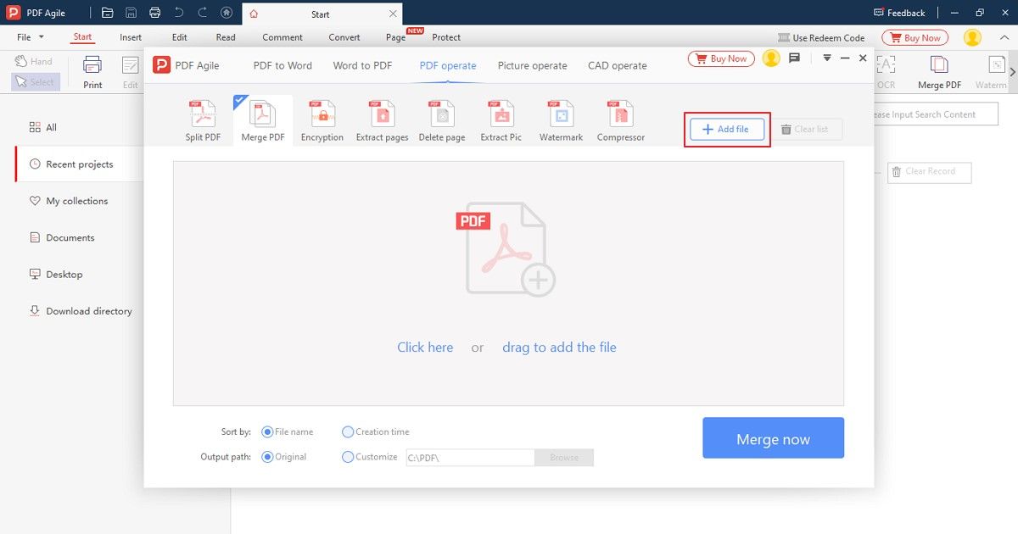Open the Protect ribbon tab
The height and width of the screenshot is (534, 1018).
[x=446, y=37]
